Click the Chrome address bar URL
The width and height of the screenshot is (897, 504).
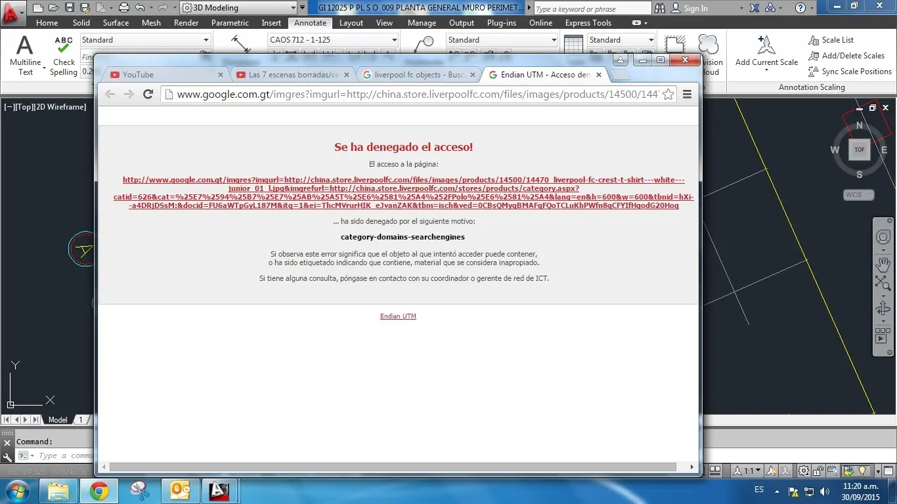tap(418, 94)
